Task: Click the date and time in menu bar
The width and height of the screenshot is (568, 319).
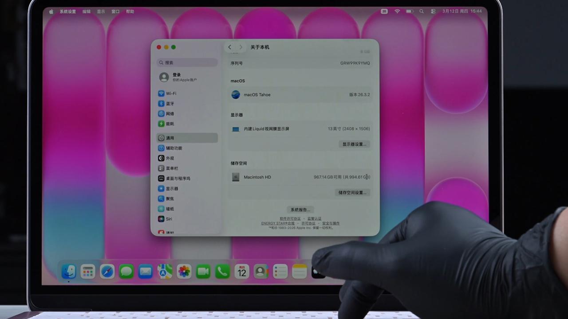Action: tap(462, 12)
